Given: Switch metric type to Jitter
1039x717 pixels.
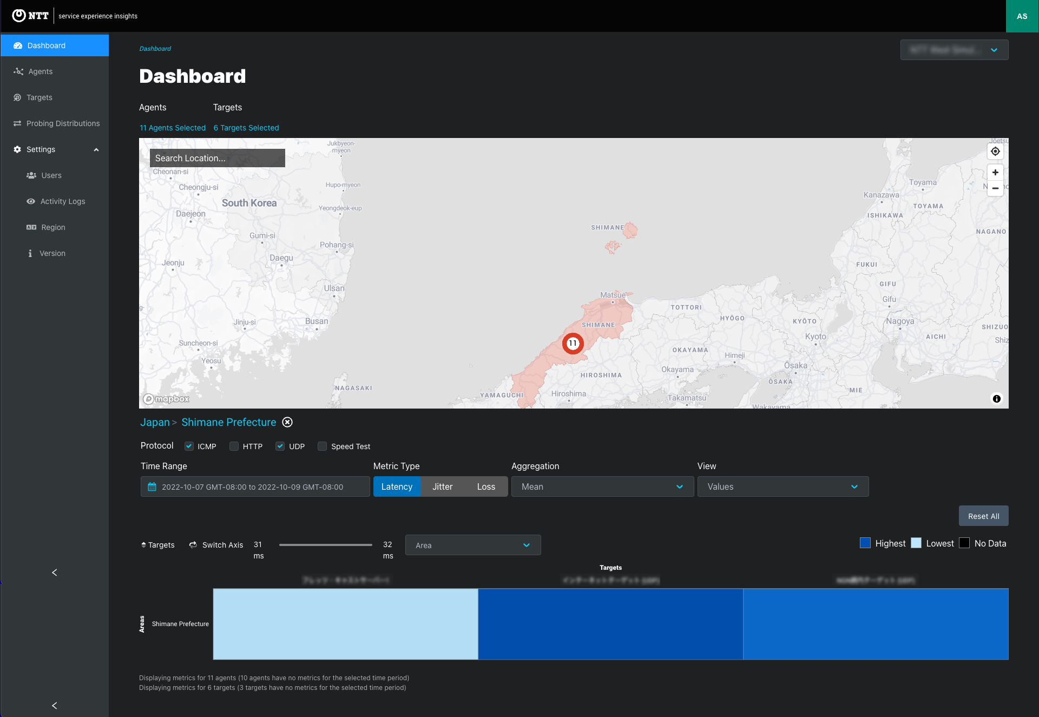Looking at the screenshot, I should (442, 486).
